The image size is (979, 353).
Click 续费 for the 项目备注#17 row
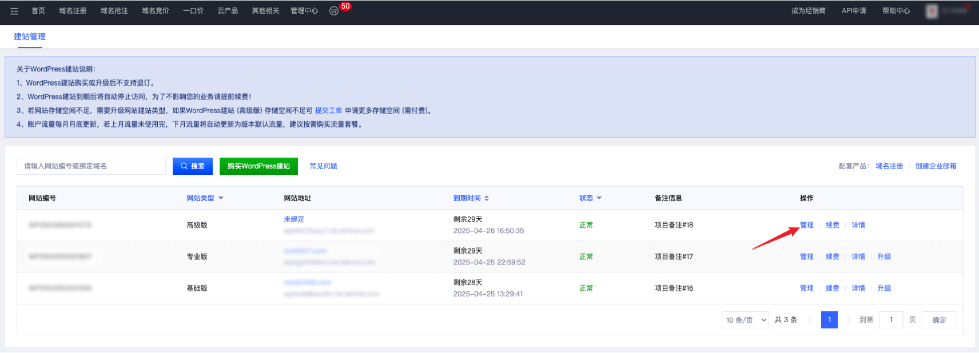click(832, 257)
